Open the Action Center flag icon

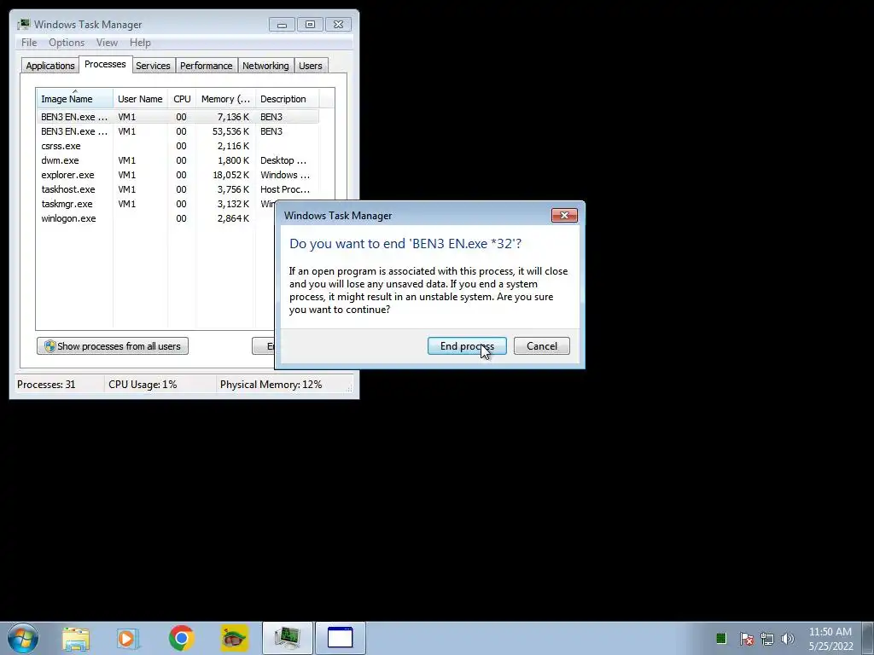point(746,639)
